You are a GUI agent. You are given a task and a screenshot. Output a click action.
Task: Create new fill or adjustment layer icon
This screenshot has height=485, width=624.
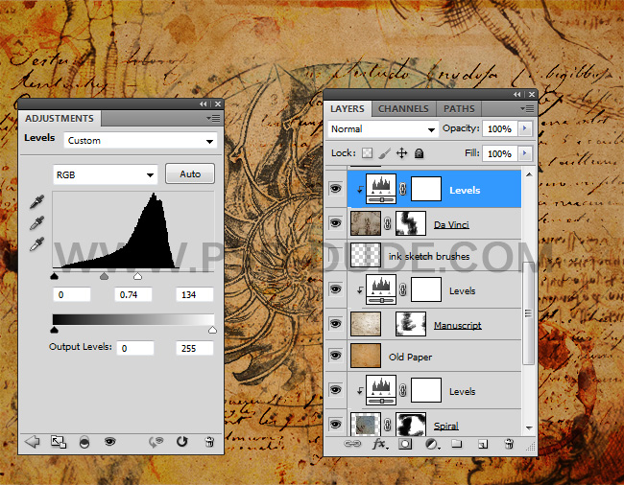(432, 444)
